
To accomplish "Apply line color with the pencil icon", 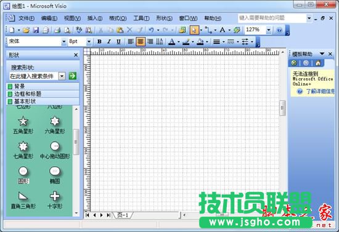I will point(186,42).
